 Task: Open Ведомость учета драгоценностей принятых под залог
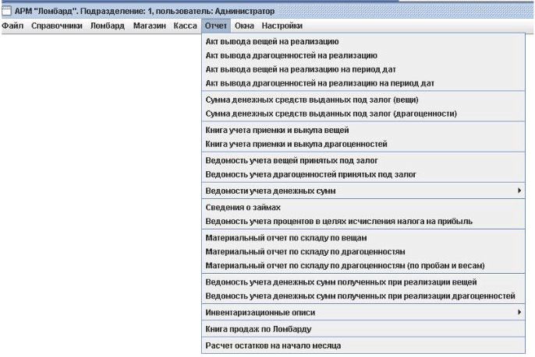[x=363, y=174]
